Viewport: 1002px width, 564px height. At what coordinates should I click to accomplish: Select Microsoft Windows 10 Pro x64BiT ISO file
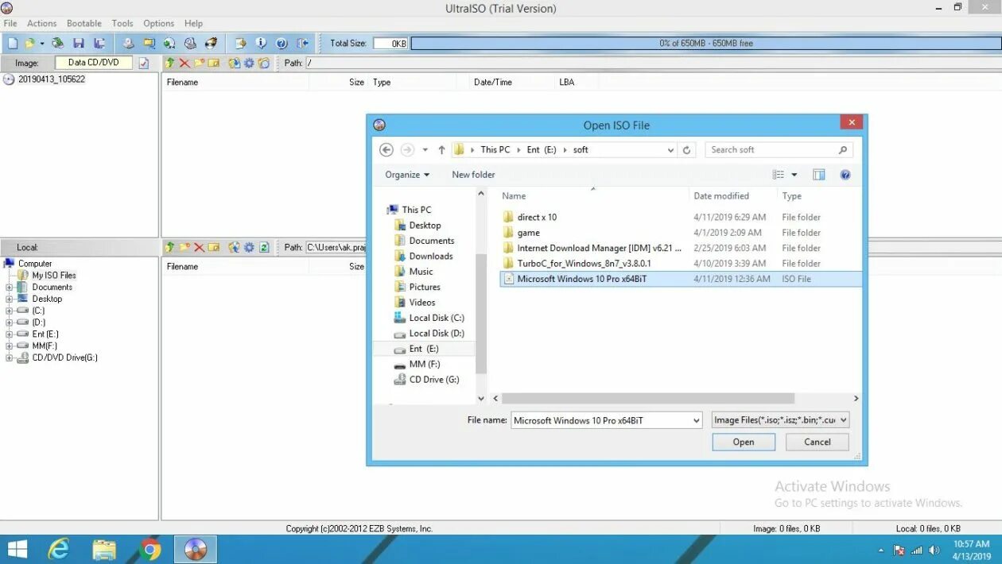tap(681, 279)
